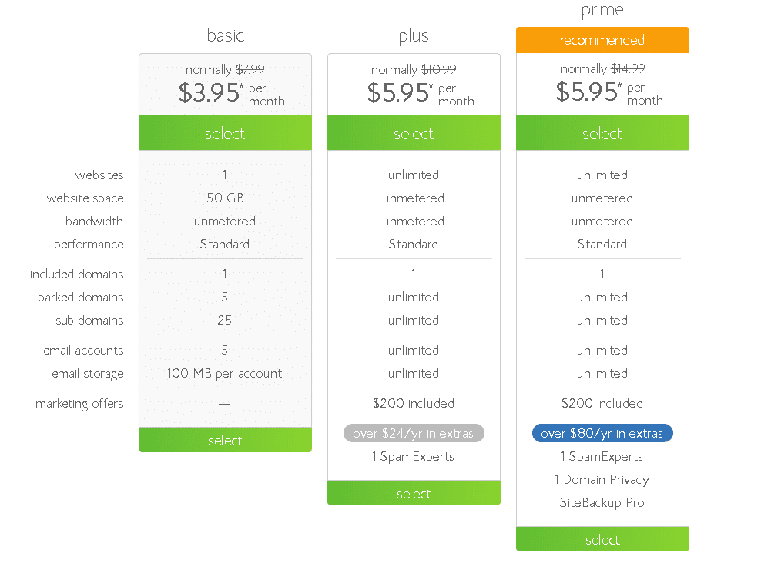Image resolution: width=771 pixels, height=573 pixels.
Task: Click the plus plan heading
Action: pos(414,36)
